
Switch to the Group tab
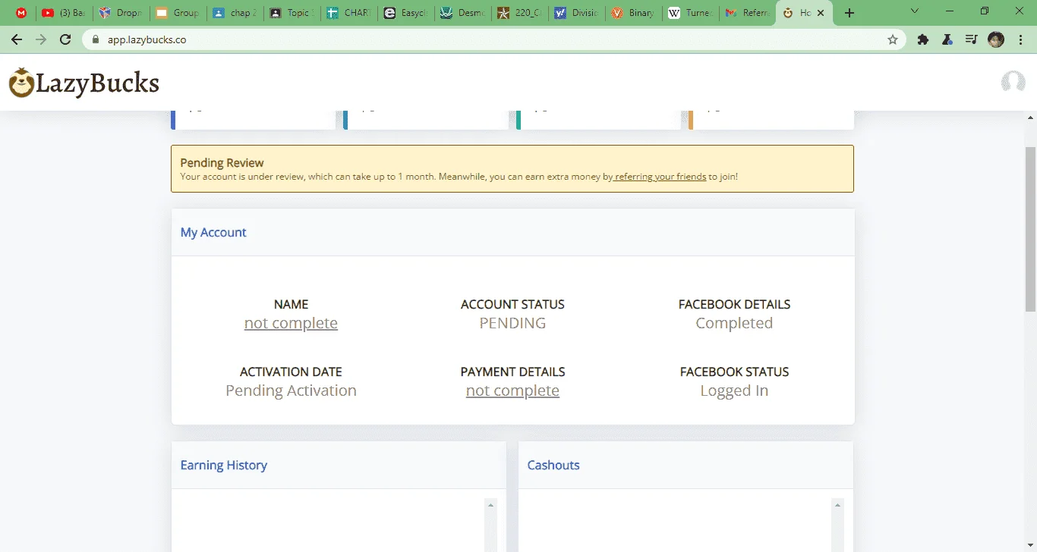[178, 13]
